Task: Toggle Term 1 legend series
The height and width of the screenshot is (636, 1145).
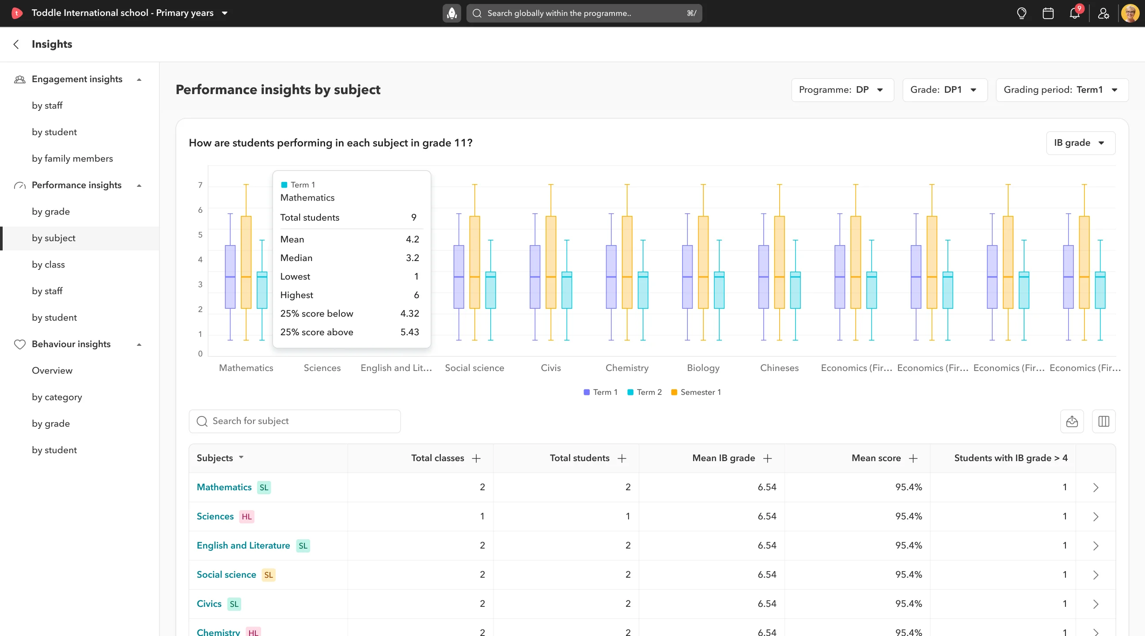Action: pyautogui.click(x=600, y=392)
